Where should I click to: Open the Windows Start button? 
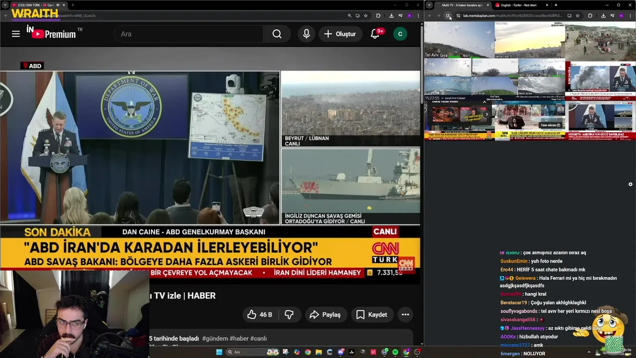coord(219,352)
